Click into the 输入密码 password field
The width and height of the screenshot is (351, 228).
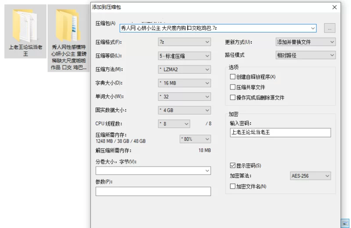pyautogui.click(x=280, y=132)
